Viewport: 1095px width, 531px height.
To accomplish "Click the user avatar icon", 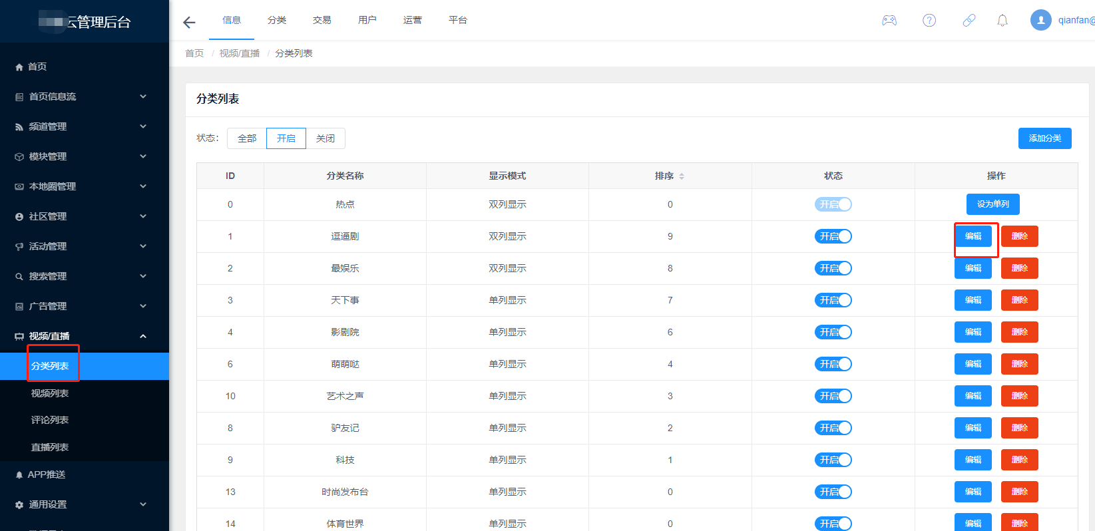I will (x=1041, y=20).
